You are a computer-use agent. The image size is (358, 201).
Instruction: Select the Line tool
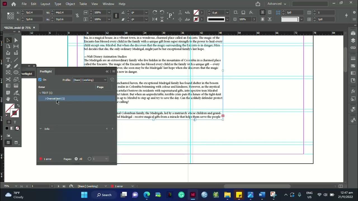[x=16, y=60]
